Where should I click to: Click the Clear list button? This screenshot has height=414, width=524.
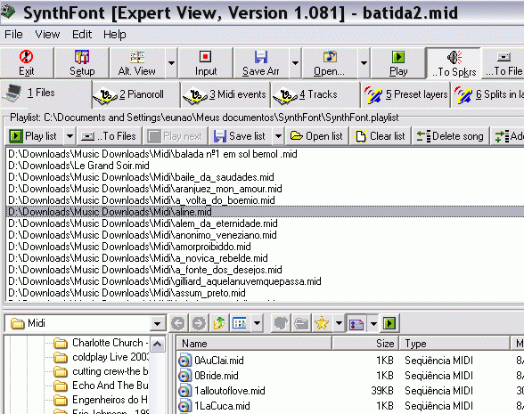click(x=381, y=136)
